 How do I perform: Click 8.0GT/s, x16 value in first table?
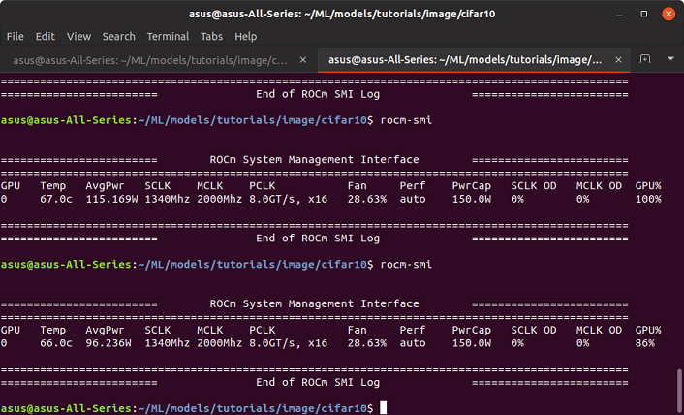click(x=289, y=200)
